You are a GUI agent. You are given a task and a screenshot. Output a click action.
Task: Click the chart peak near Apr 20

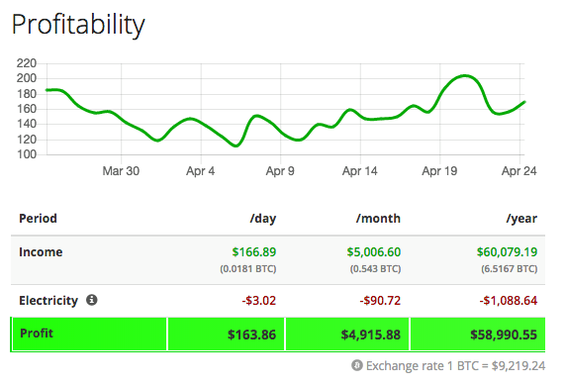point(464,76)
